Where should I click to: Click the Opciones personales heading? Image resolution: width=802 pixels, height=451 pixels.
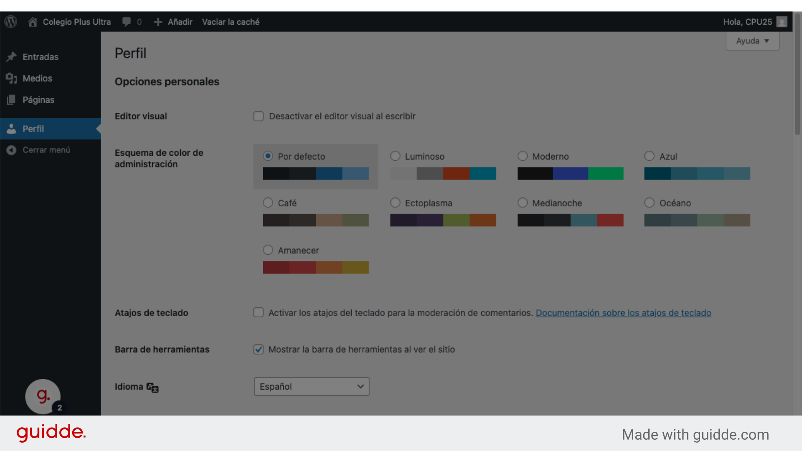tap(167, 81)
